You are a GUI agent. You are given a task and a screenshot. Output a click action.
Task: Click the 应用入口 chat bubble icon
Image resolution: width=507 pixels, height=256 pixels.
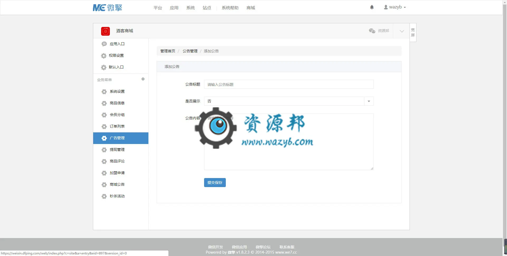[x=104, y=44]
